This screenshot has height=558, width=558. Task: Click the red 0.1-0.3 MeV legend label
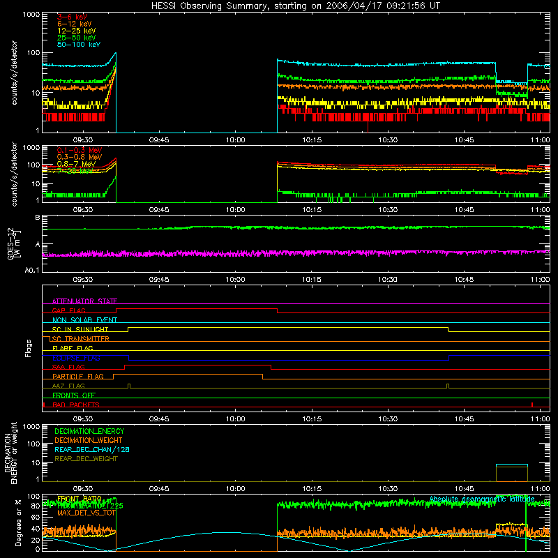[80, 150]
